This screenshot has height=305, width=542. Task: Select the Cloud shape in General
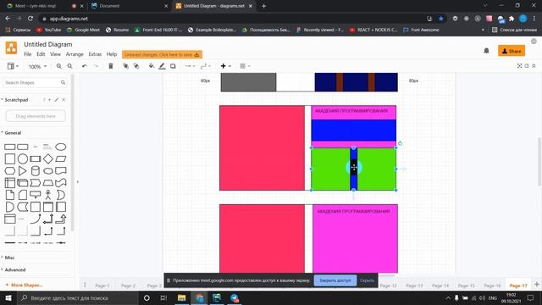pyautogui.click(x=48, y=171)
